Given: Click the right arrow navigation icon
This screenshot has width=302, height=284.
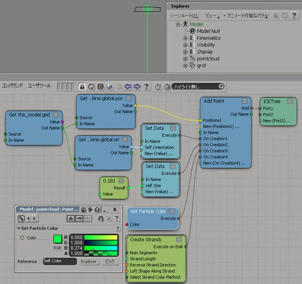Looking at the screenshot, I should (x=137, y=87).
